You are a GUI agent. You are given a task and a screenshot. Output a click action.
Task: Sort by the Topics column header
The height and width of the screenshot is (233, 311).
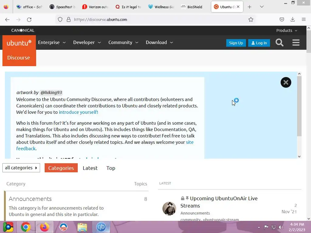(140, 184)
